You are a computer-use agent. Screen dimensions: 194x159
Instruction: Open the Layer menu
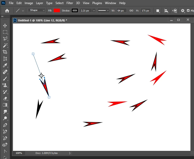pyautogui.click(x=40, y=3)
